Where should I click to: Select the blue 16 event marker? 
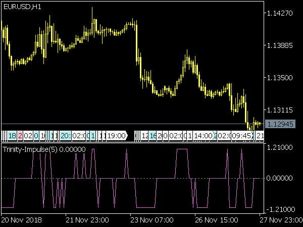click(153, 136)
